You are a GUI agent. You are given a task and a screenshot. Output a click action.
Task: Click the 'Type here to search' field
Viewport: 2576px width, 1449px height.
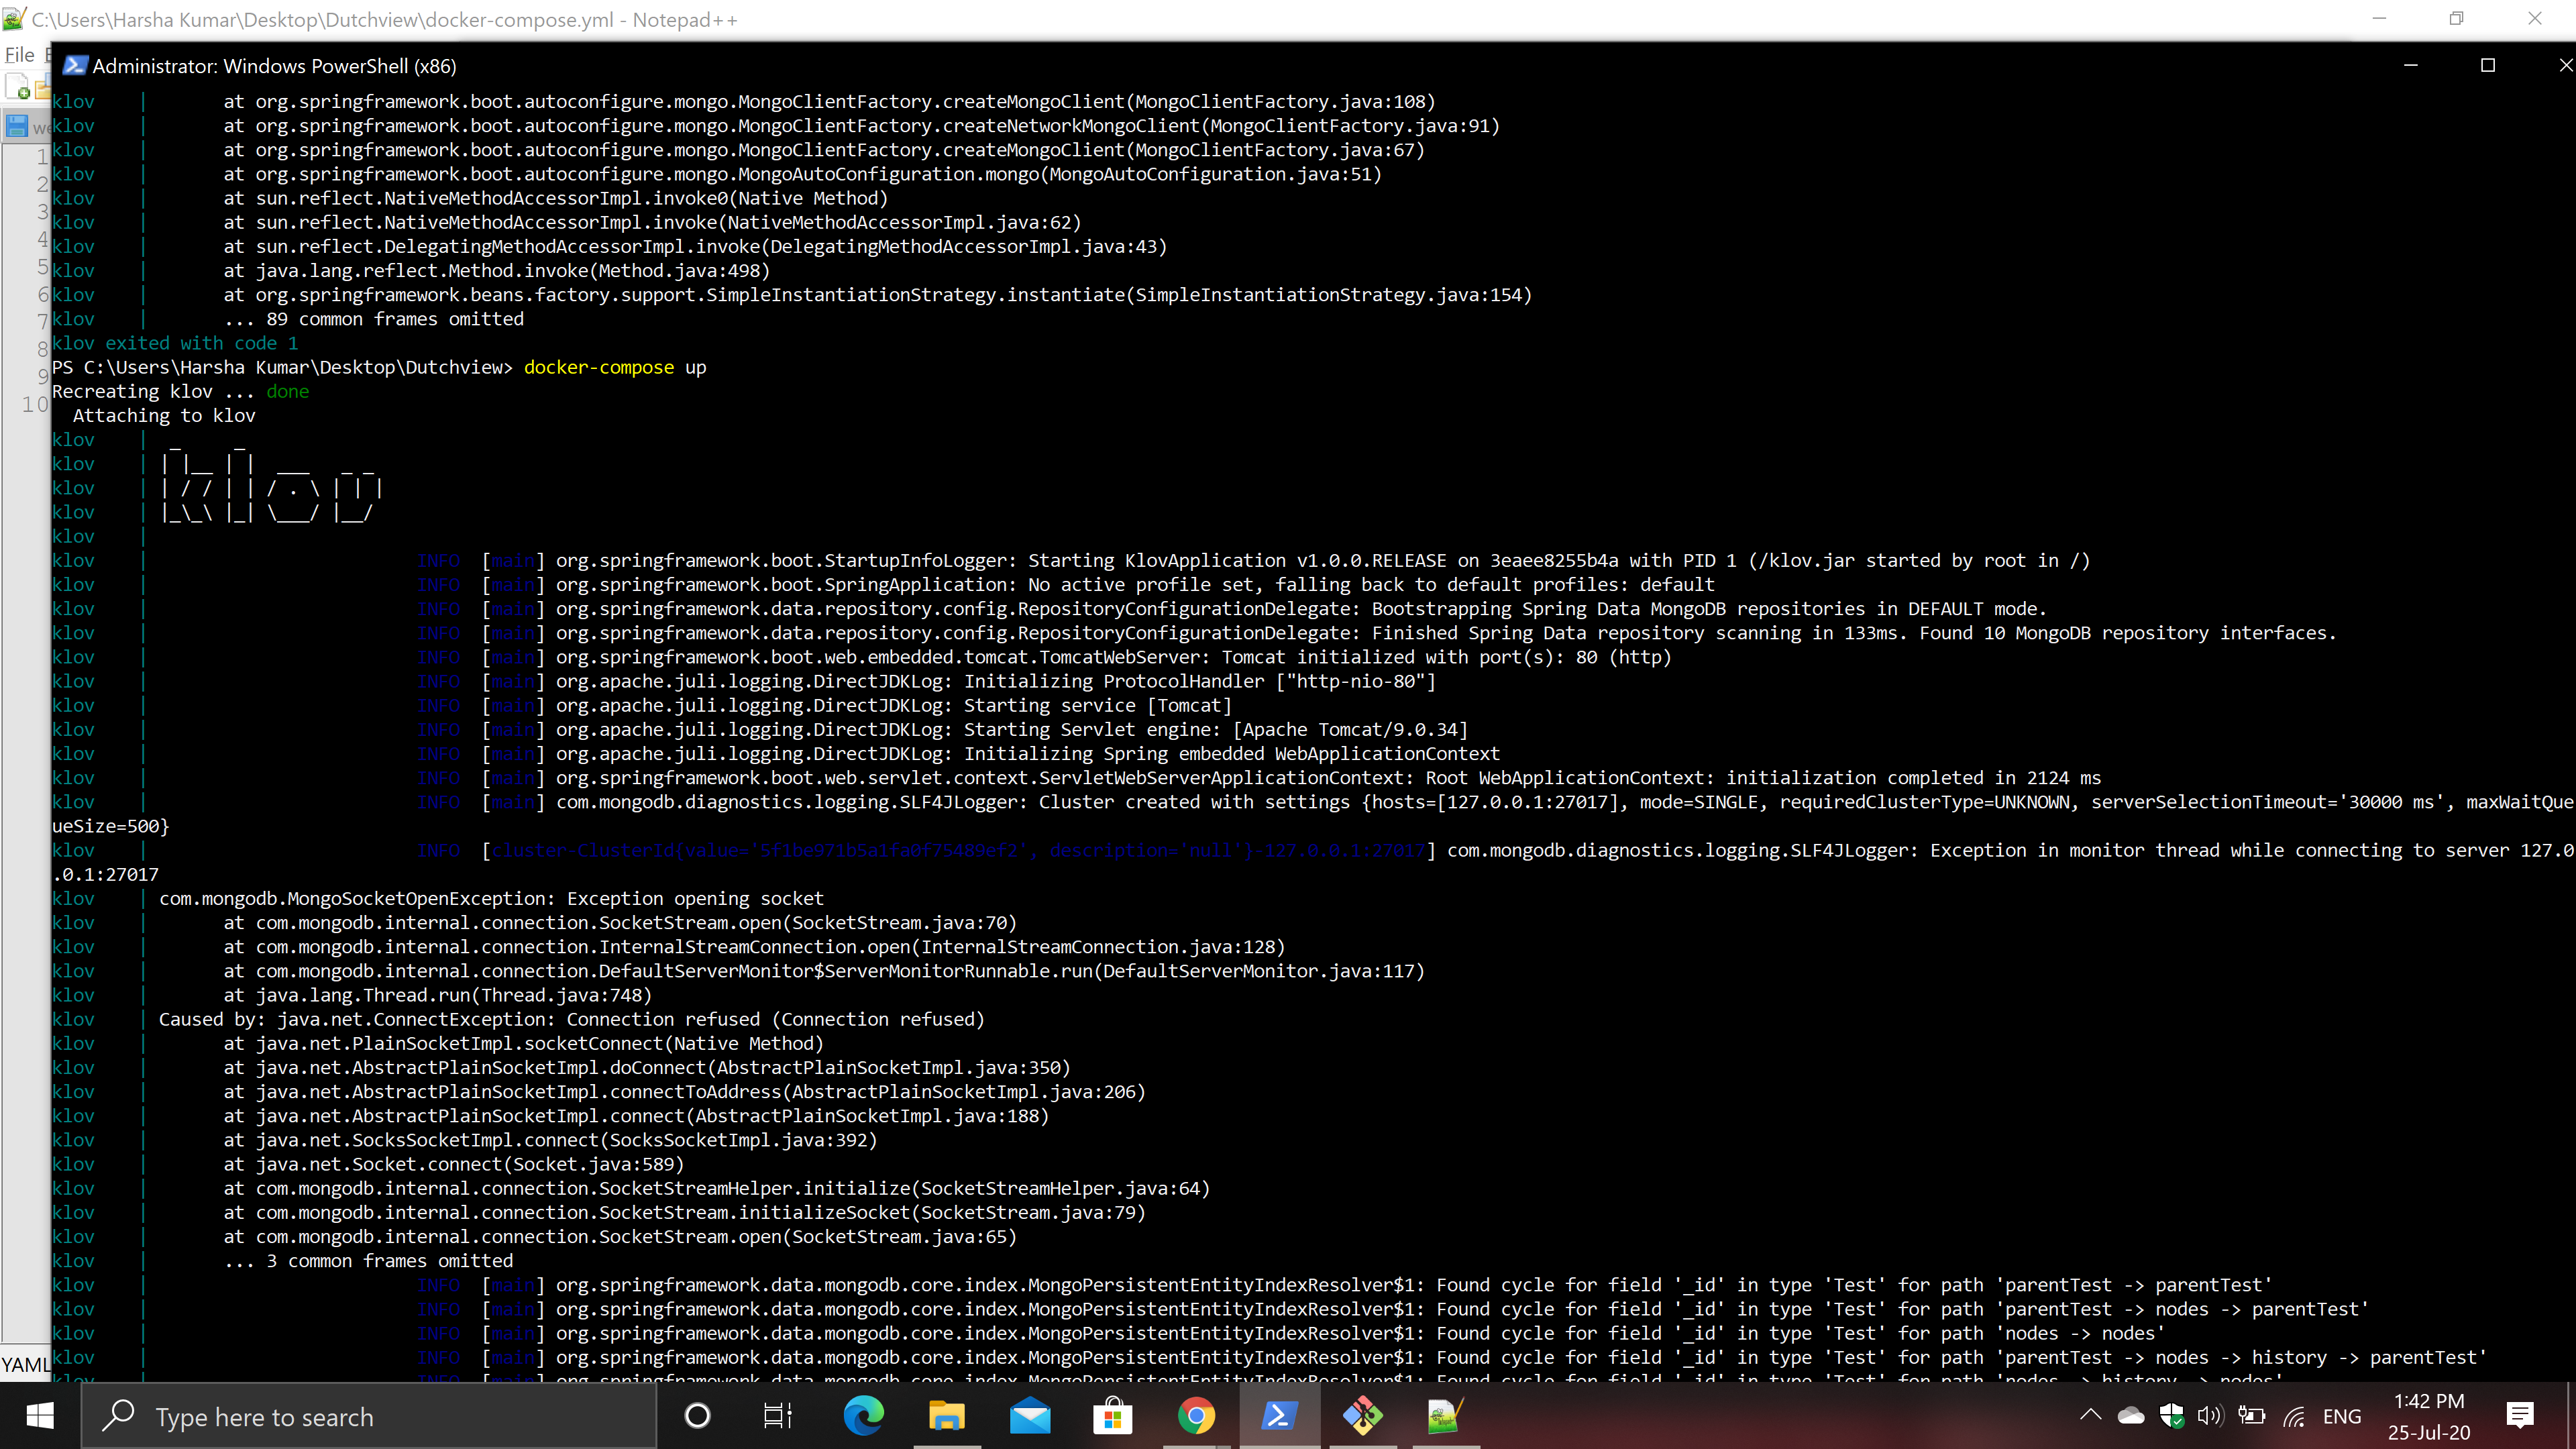(370, 1416)
